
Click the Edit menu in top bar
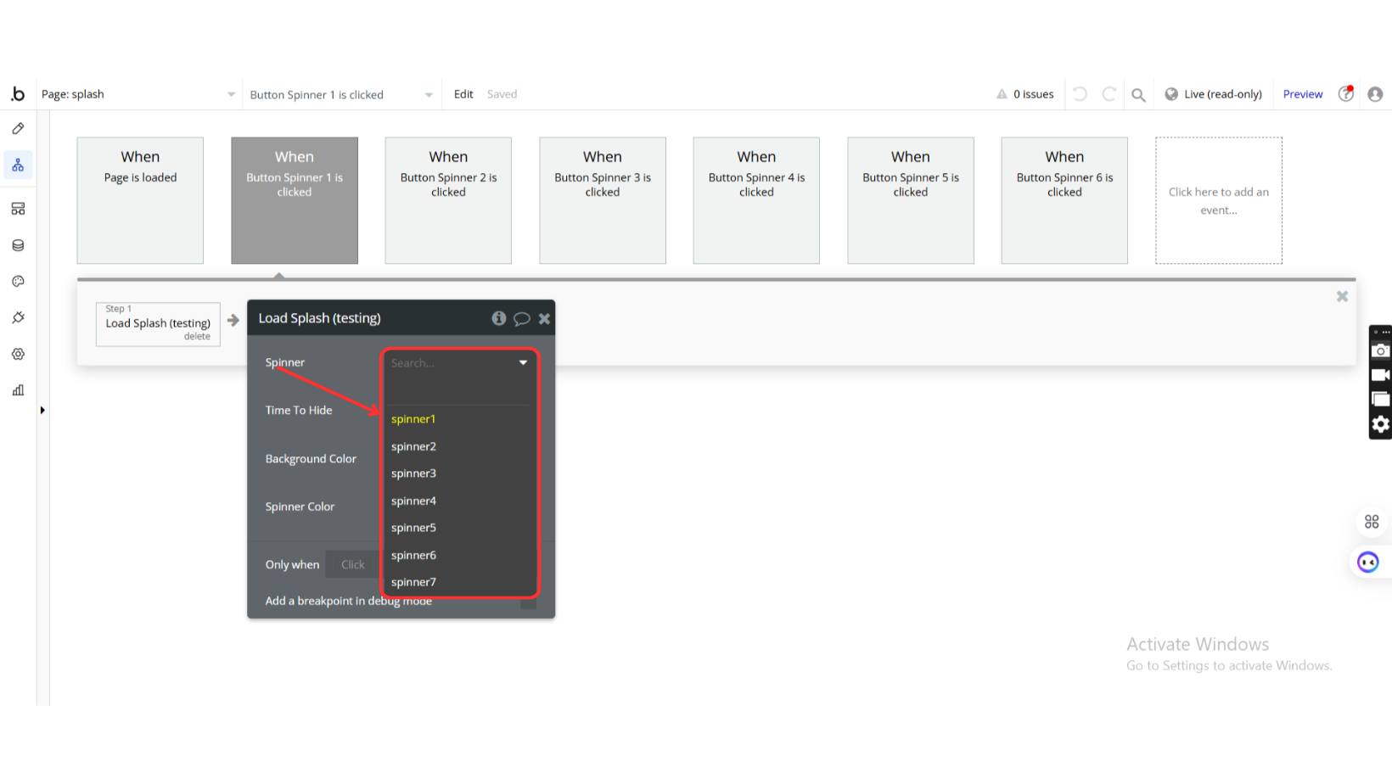click(463, 94)
